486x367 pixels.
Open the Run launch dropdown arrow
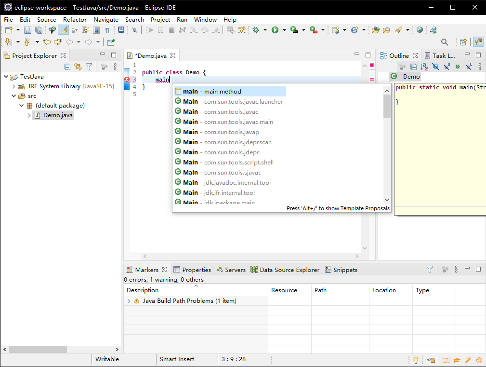(x=284, y=30)
